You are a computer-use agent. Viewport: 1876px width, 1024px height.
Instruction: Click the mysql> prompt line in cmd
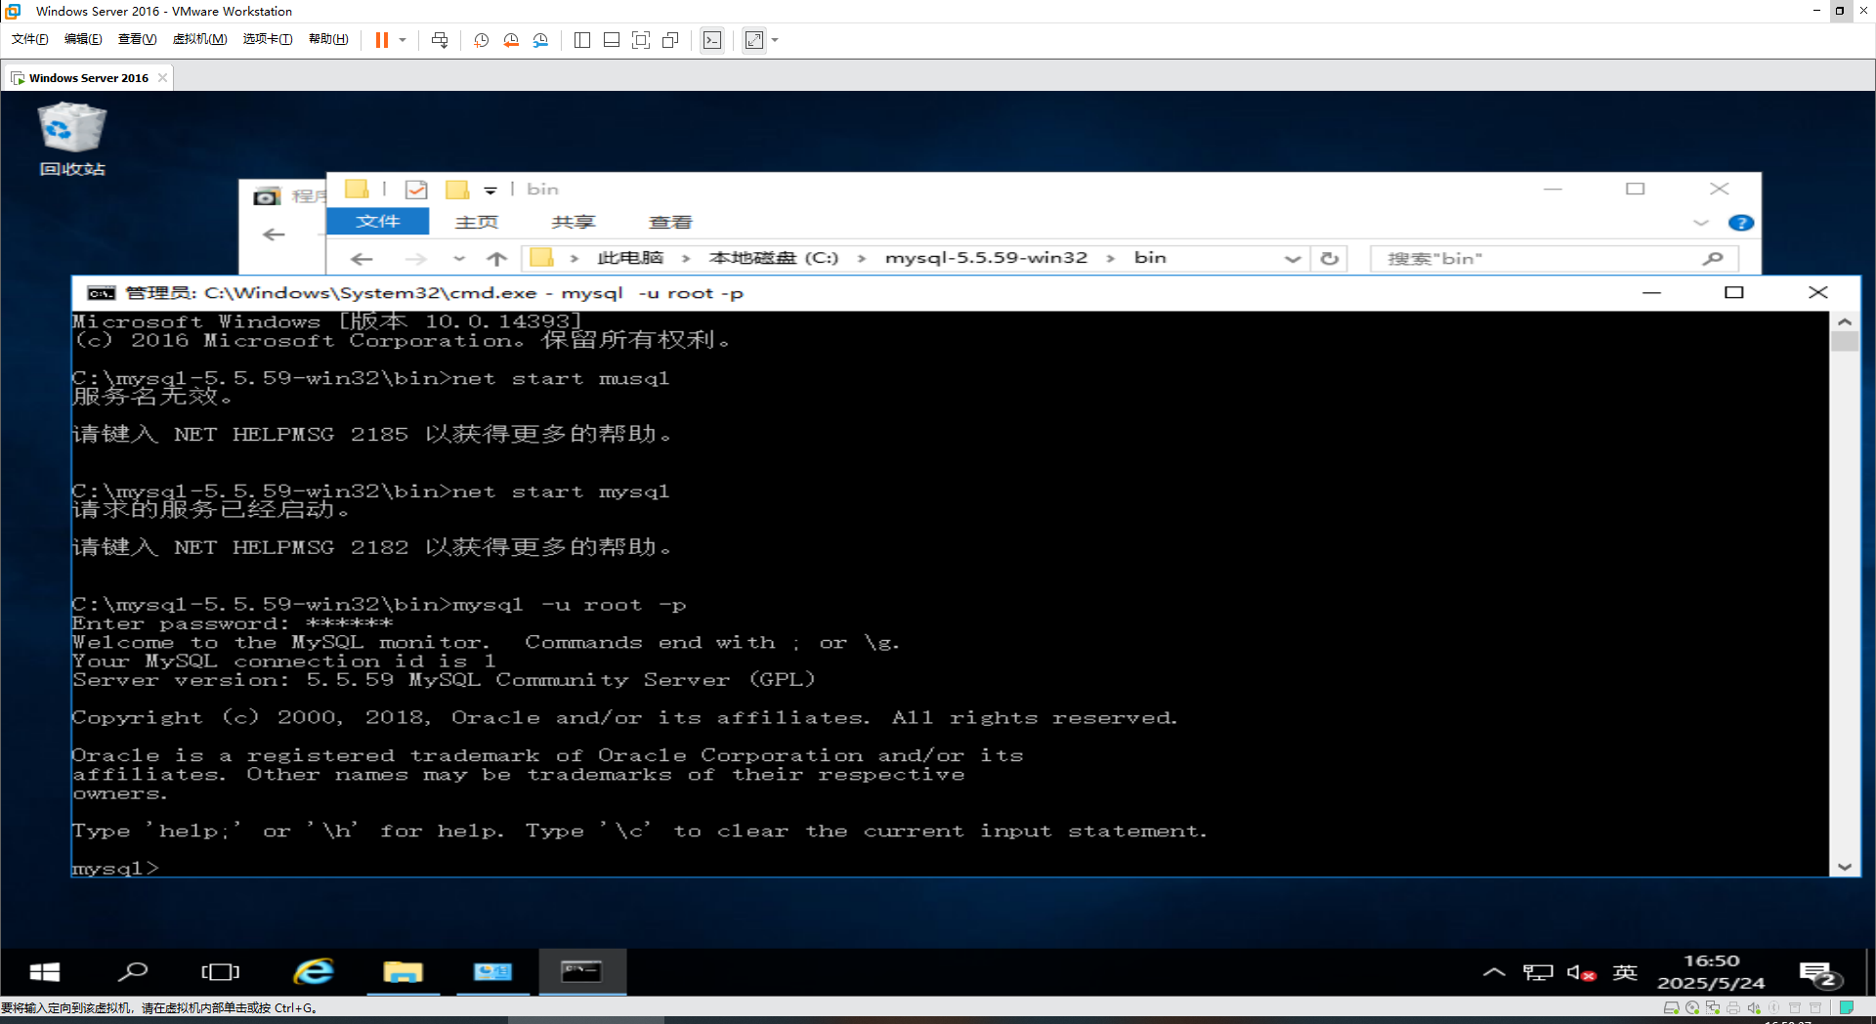[x=115, y=868]
